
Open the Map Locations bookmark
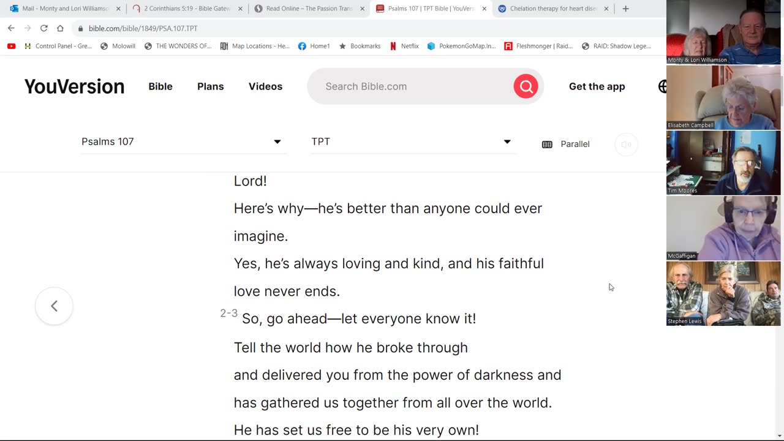coord(255,46)
